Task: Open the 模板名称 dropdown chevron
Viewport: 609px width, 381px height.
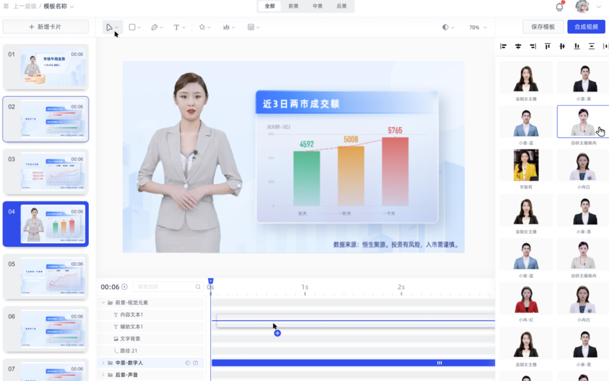Action: tap(72, 7)
